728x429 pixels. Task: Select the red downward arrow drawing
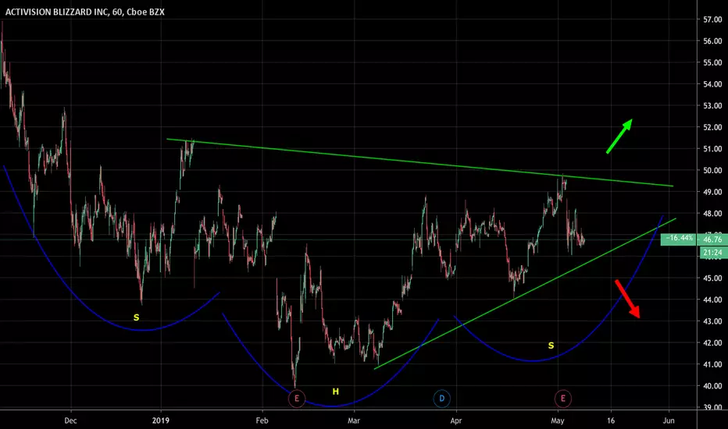pyautogui.click(x=628, y=299)
